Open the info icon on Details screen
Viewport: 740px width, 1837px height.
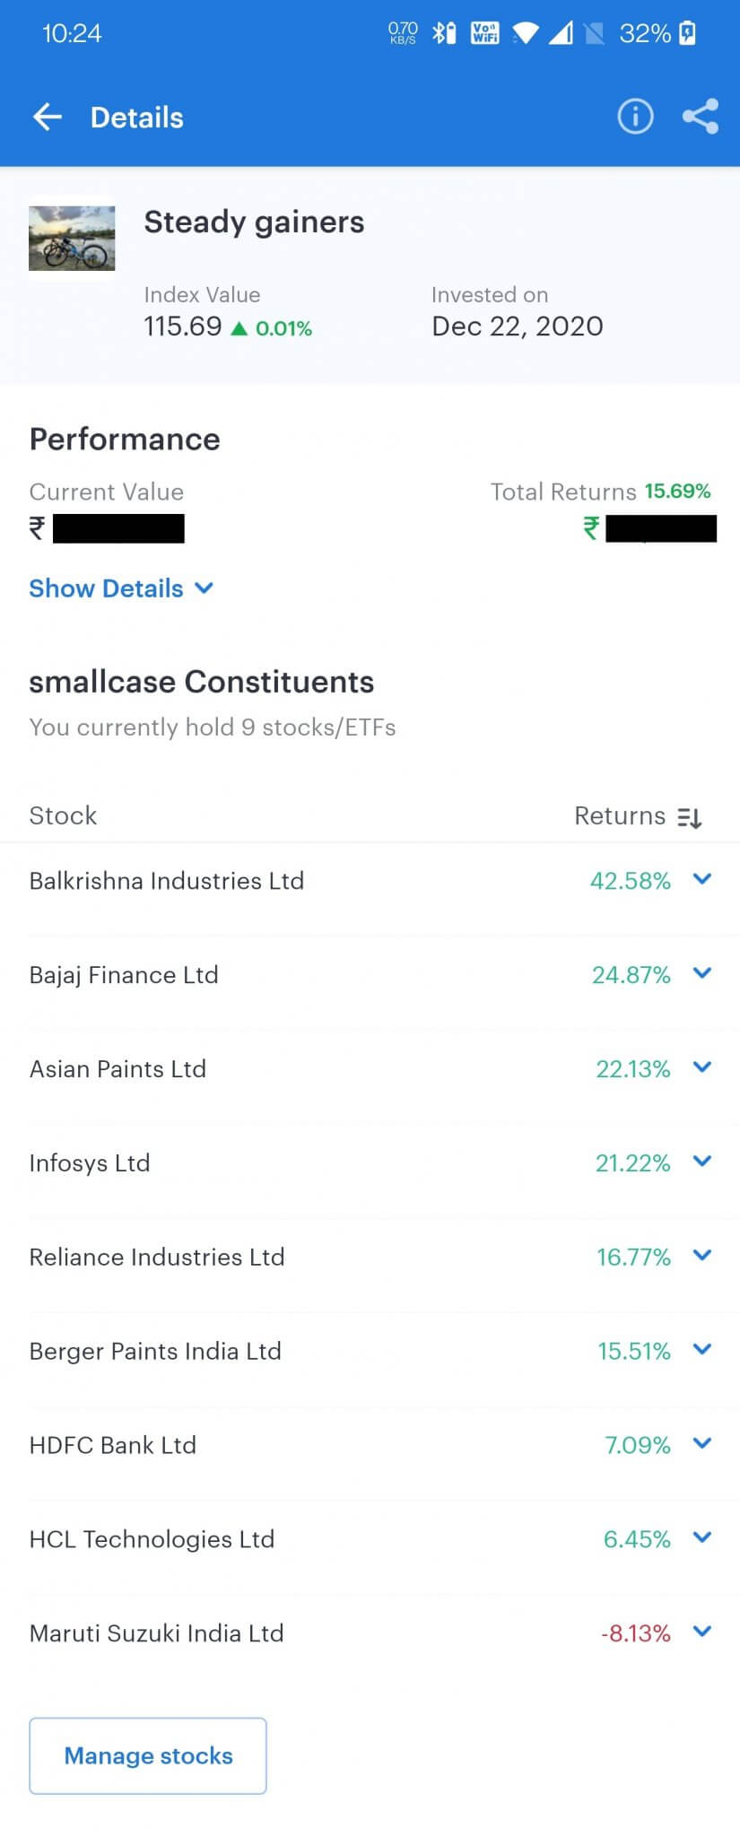coord(634,117)
